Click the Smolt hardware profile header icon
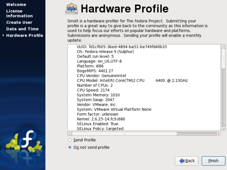Image resolution: width=227 pixels, height=170 pixels. pos(71,9)
